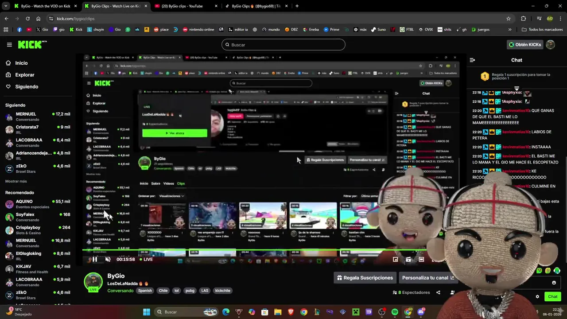The width and height of the screenshot is (567, 319).
Task: Open the Windows Start menu
Action: pyautogui.click(x=147, y=312)
